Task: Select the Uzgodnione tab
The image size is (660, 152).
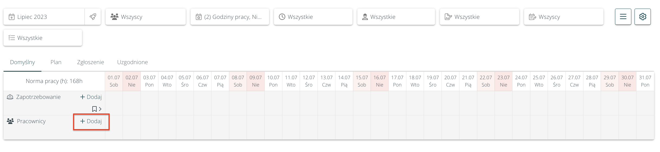Action: click(x=132, y=62)
